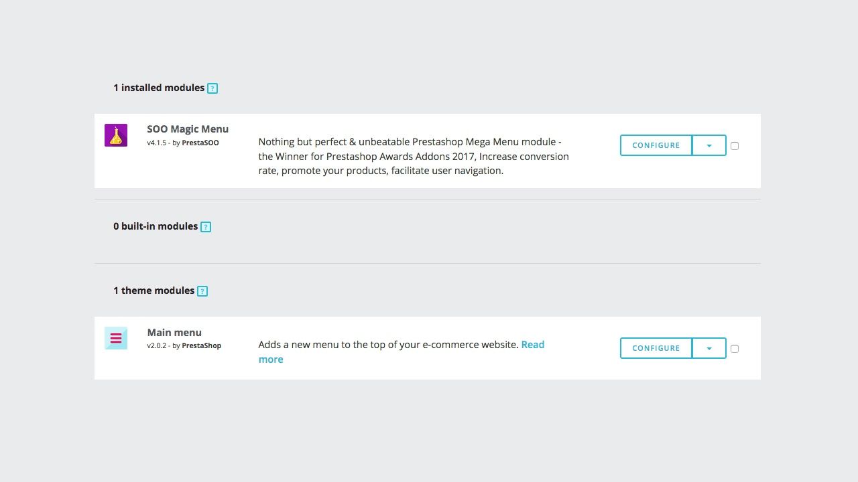
Task: Click the Main menu module description text
Action: tap(389, 344)
